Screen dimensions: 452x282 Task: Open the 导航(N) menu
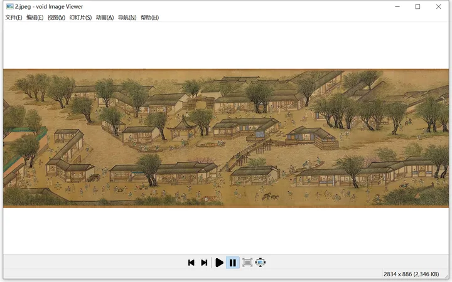tap(127, 18)
